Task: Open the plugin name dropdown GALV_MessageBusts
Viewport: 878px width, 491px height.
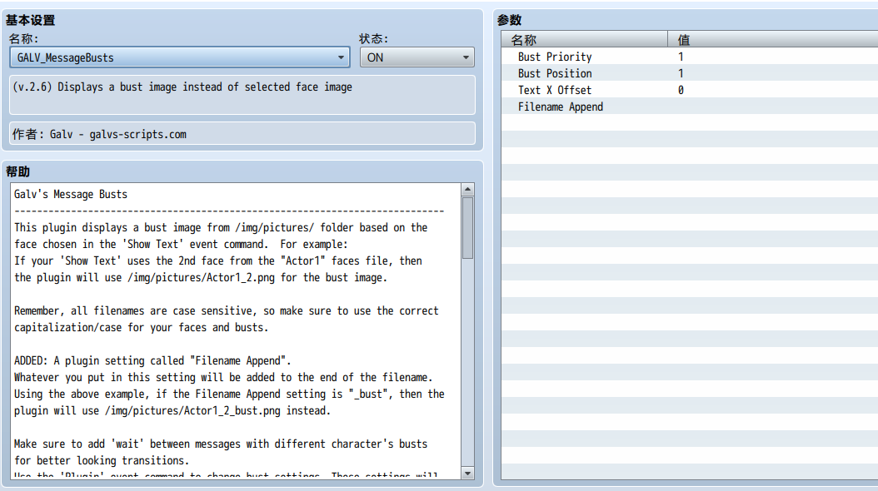Action: (x=180, y=57)
